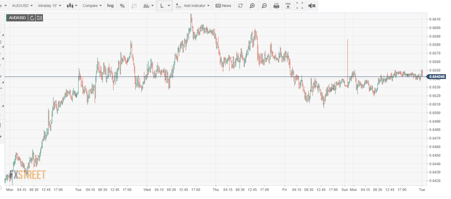
Task: Click the current price tag 0.654245
Action: click(x=436, y=77)
